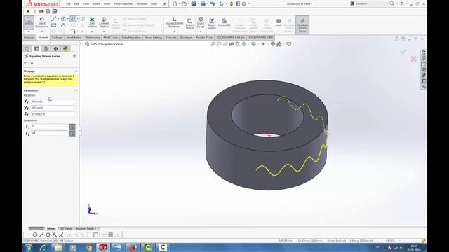Open the Edit menu
The height and width of the screenshot is (252, 449).
76,4
